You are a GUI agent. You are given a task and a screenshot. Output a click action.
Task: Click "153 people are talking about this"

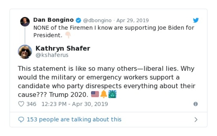[74, 119]
